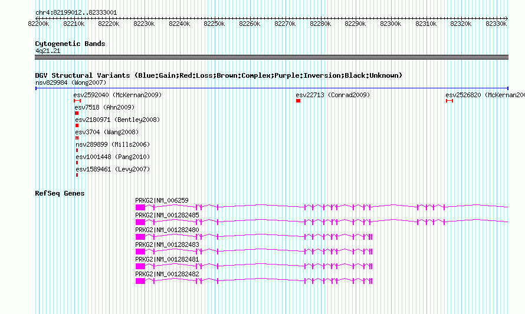Click the first exon block of NM_001282482
This screenshot has height=314, width=525.
[140, 281]
